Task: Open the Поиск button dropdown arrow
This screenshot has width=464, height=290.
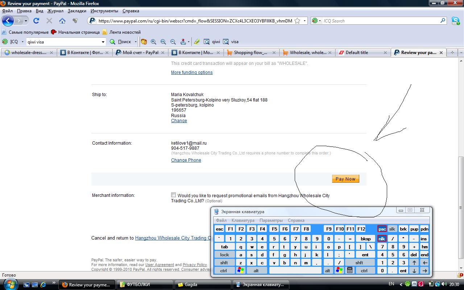Action: (136, 42)
